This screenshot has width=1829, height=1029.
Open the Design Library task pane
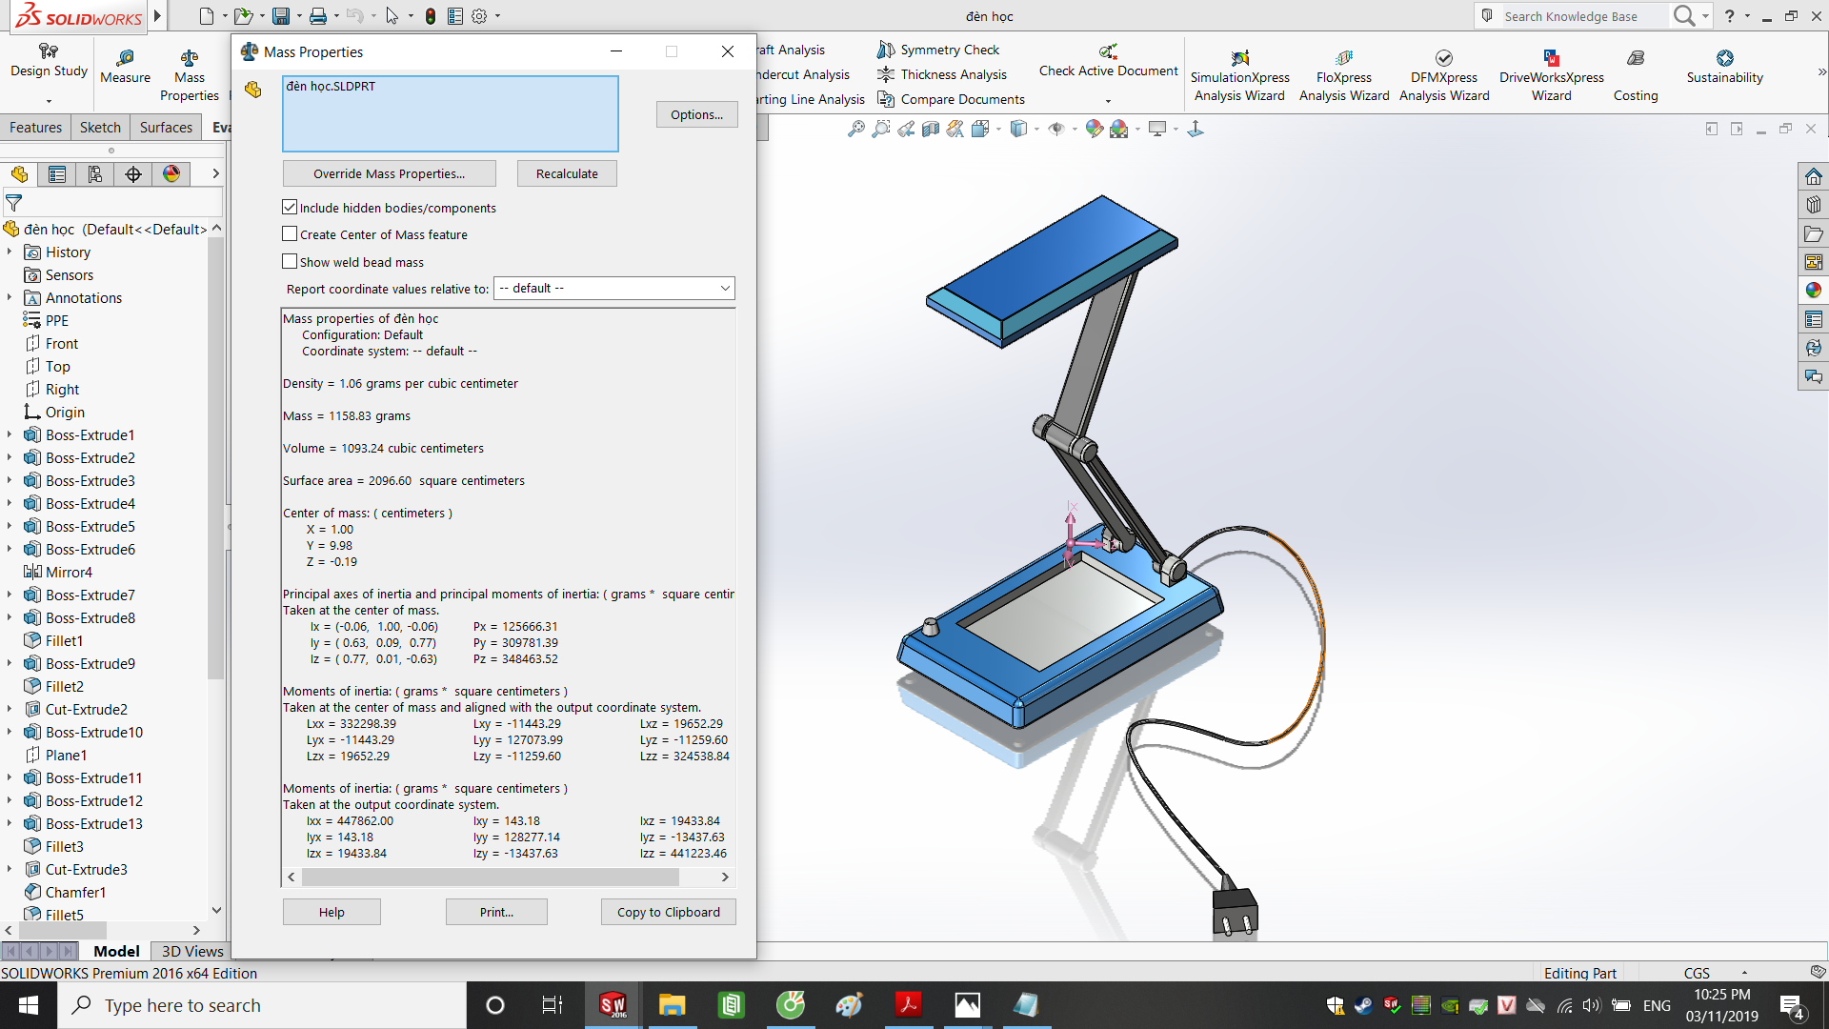[x=1813, y=205]
